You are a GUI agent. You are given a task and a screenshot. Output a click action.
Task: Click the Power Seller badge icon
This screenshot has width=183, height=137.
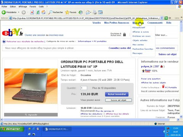pyautogui.click(x=146, y=71)
